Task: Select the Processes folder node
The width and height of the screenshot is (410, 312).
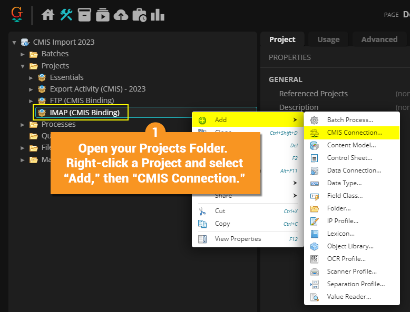Action: click(58, 124)
